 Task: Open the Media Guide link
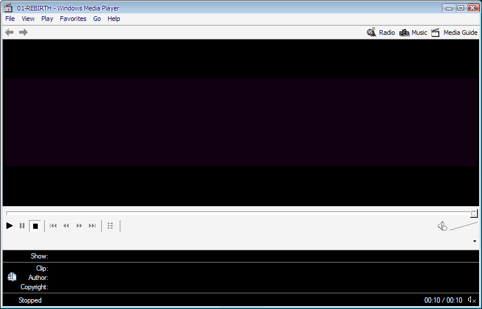[x=460, y=33]
